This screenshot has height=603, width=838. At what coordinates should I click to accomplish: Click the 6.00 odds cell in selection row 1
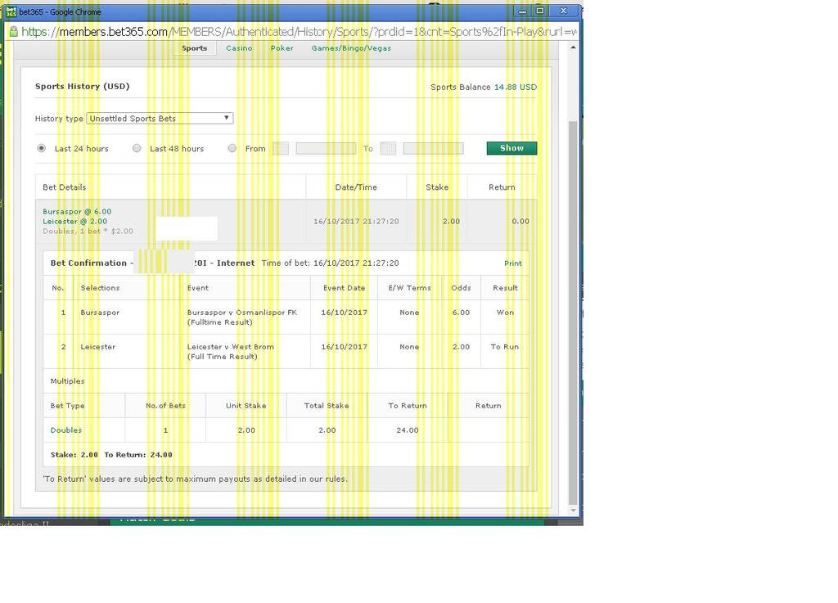[462, 313]
